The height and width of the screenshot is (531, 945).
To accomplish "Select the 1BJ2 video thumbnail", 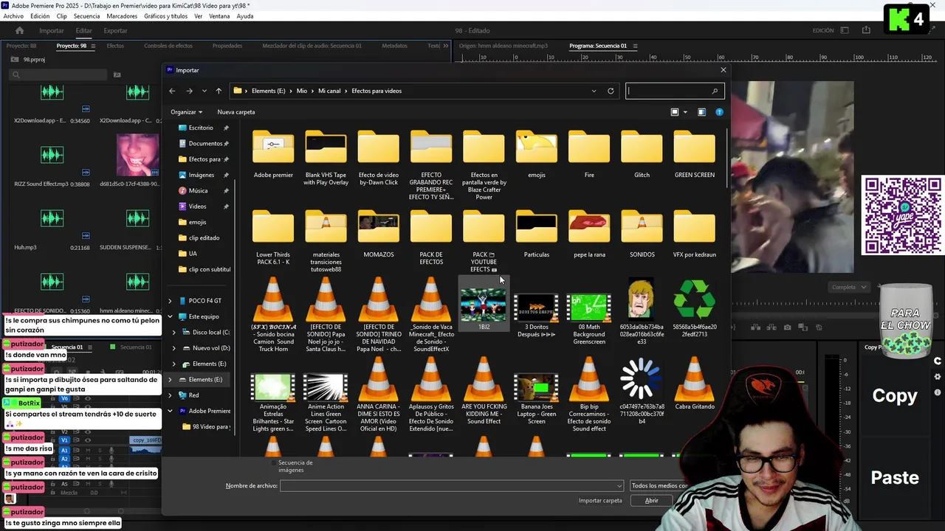I will (x=484, y=305).
